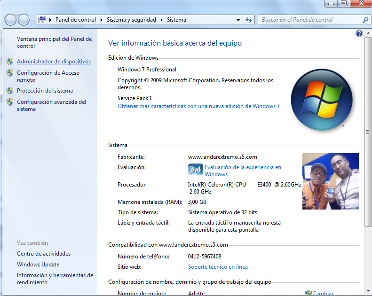Go to Sistema y seguridad breadcrumb

pyautogui.click(x=131, y=20)
